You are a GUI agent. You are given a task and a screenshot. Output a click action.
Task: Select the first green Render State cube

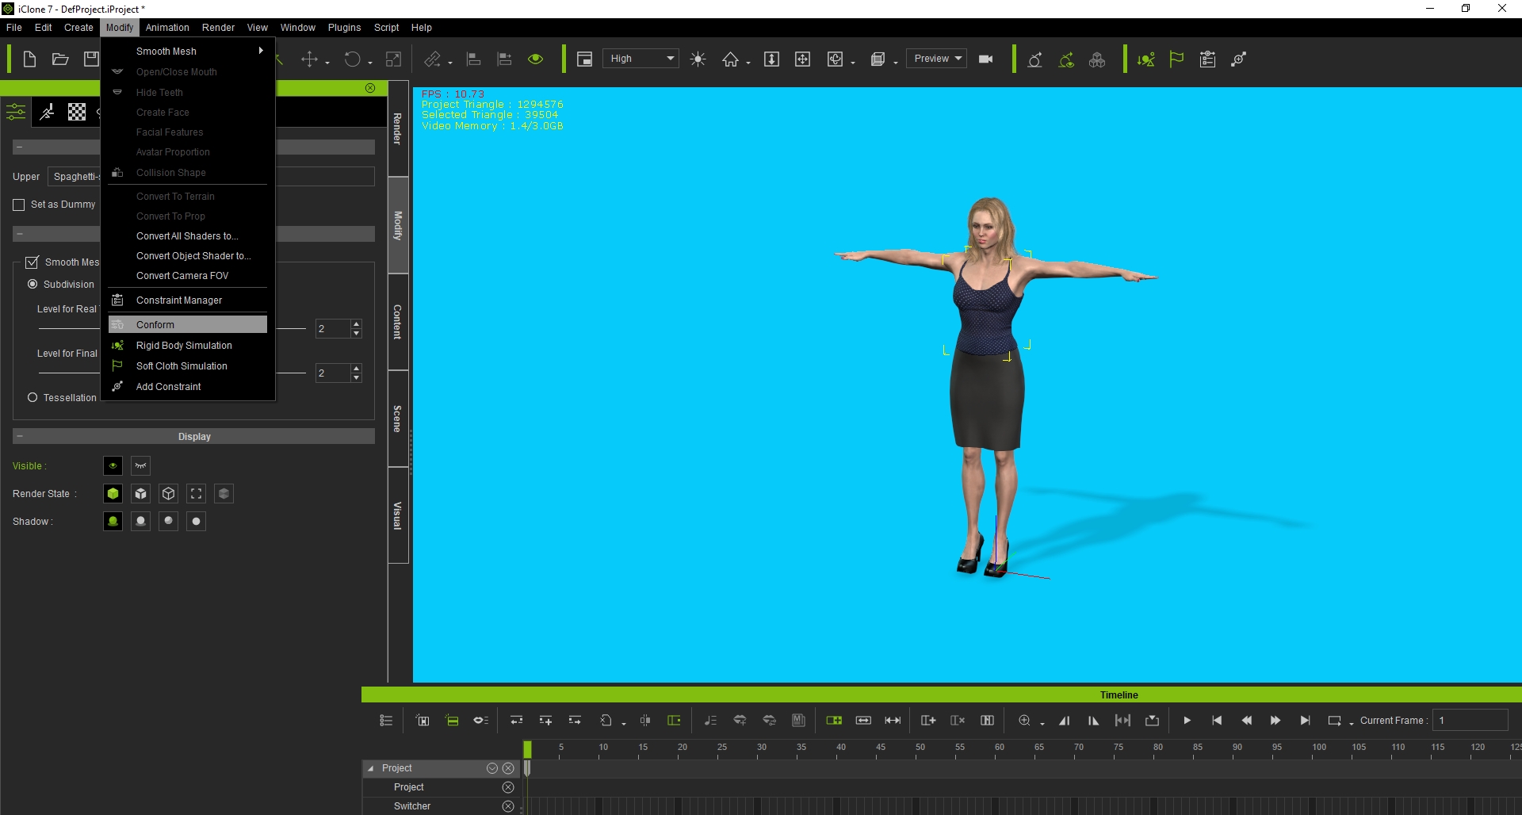[113, 494]
